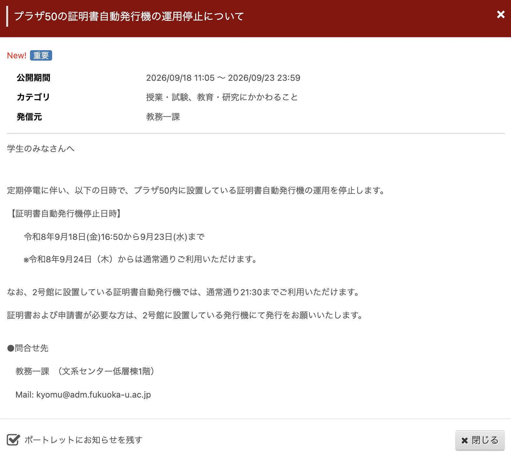Click the 発信元 label
Screen dimensions: 511x466
(29, 117)
